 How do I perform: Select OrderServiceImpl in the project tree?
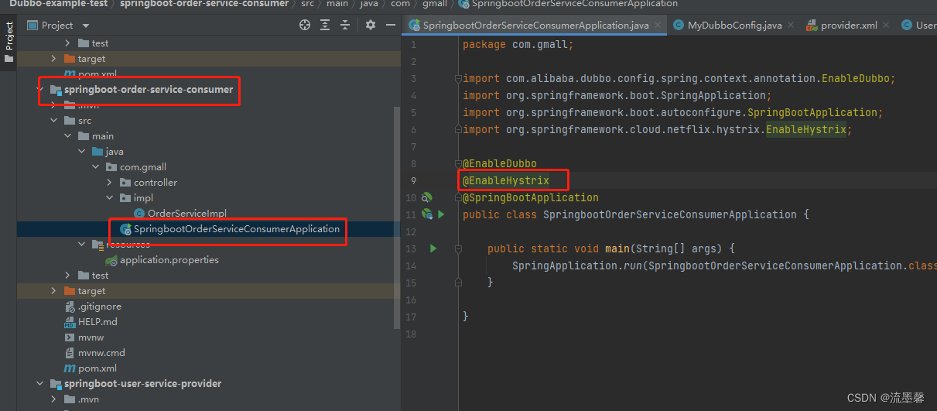tap(187, 214)
